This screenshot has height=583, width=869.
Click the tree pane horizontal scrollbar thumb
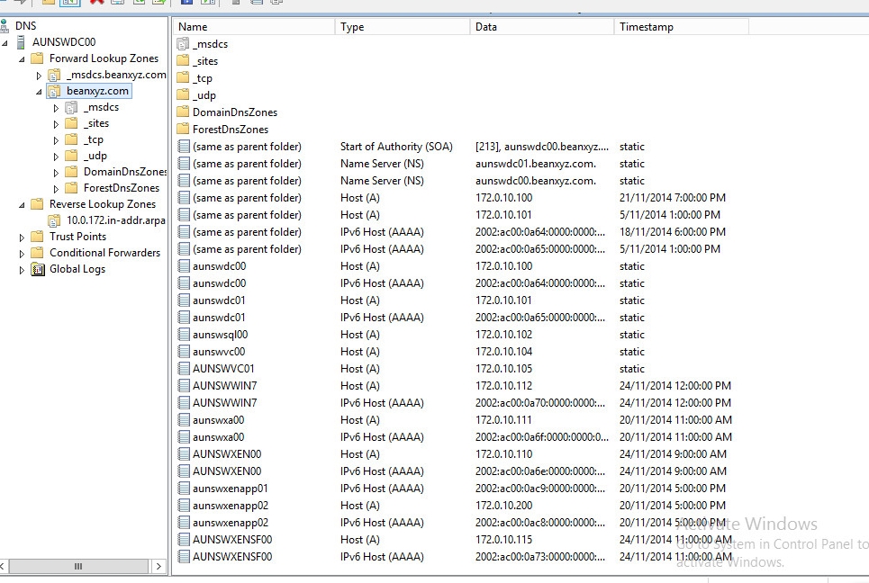78,566
